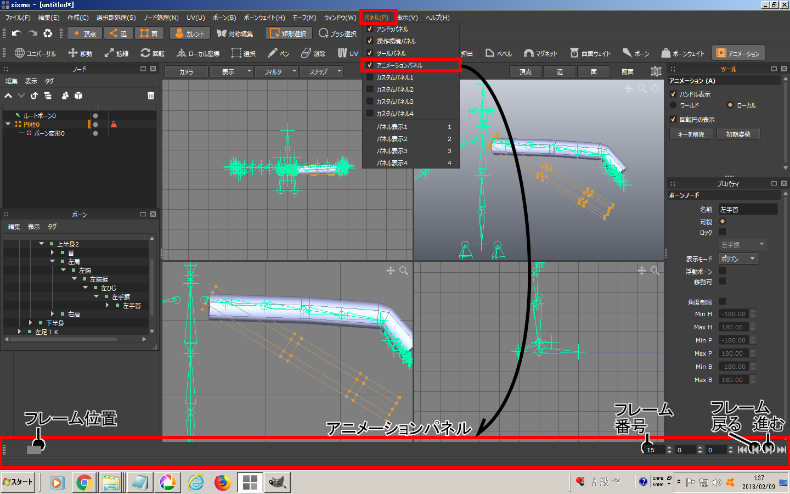The width and height of the screenshot is (790, 494).
Task: Select the ボーン bone tool
Action: 636,53
